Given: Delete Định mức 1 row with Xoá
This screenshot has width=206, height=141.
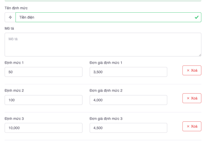Looking at the screenshot, I should coord(192,70).
